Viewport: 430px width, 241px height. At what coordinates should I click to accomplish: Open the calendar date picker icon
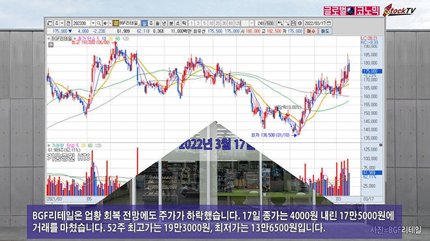pos(329,23)
